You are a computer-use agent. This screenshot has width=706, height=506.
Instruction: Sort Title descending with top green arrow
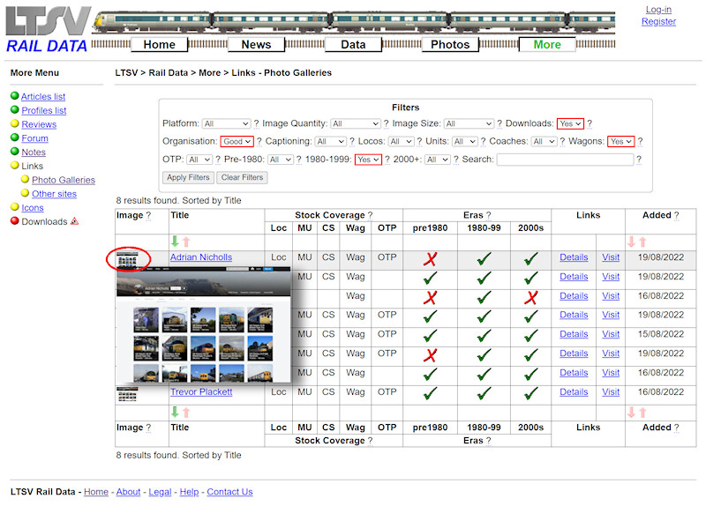(x=175, y=242)
